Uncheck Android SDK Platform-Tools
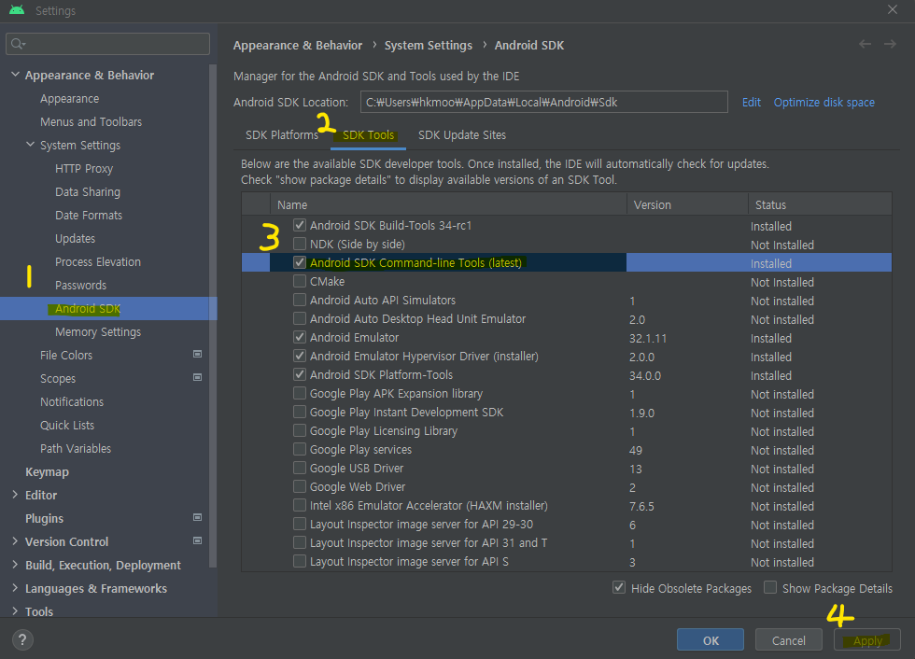Viewport: 915px width, 659px height. pyautogui.click(x=300, y=373)
